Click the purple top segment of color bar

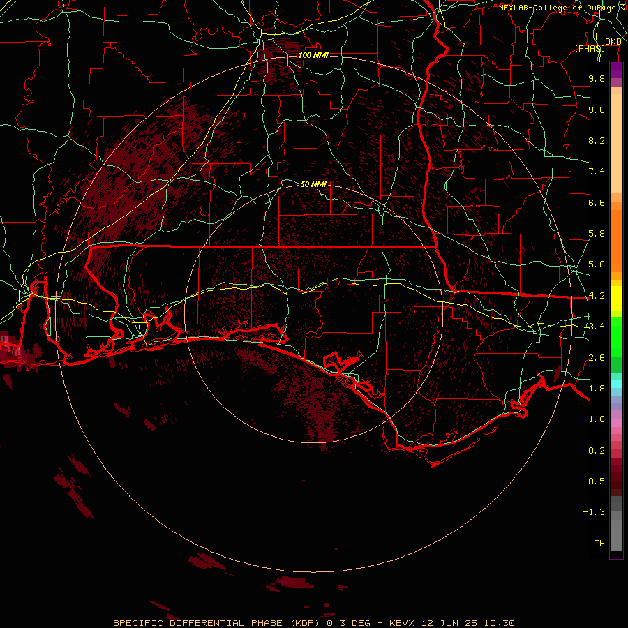click(616, 70)
